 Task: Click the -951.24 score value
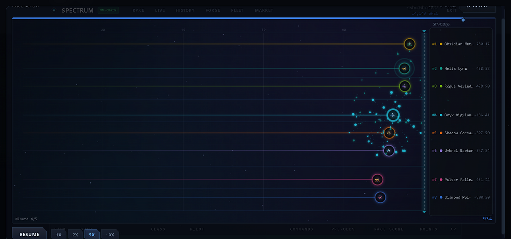(x=482, y=180)
